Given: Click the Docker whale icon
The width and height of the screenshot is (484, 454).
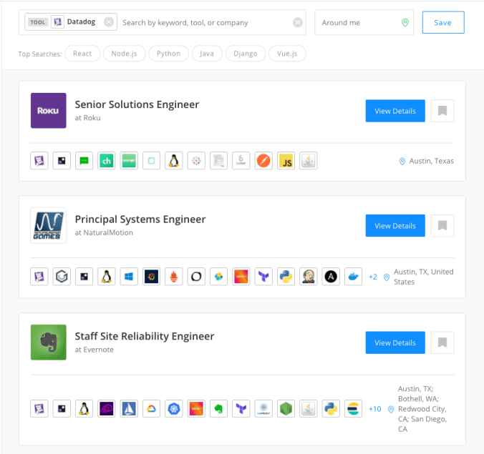Looking at the screenshot, I should [x=354, y=277].
